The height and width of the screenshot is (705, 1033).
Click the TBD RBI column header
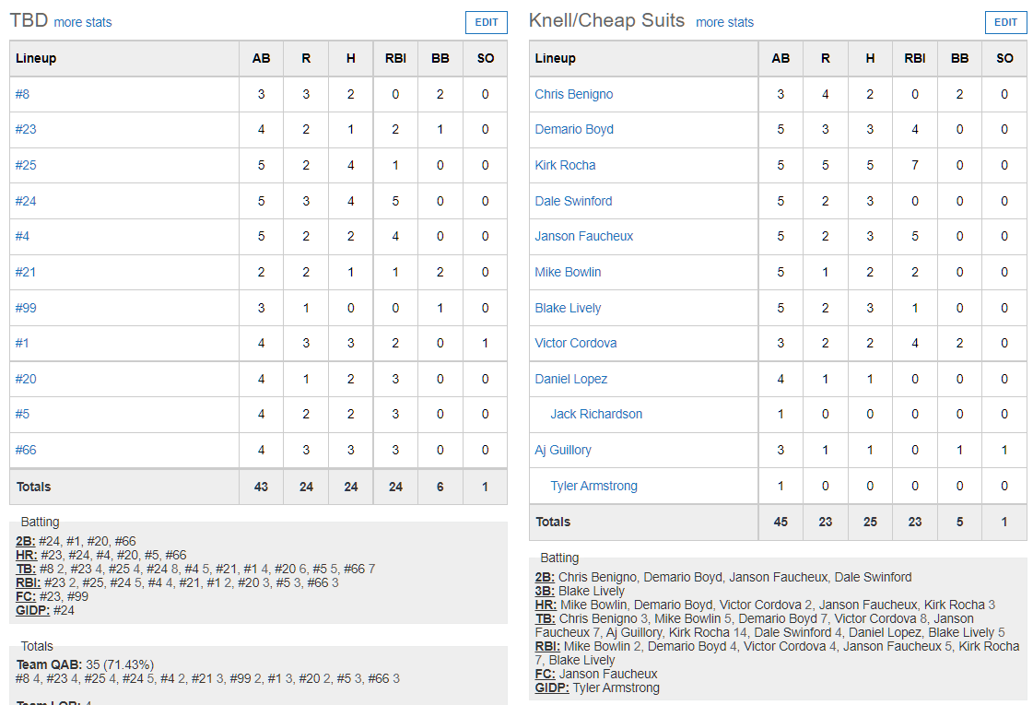coord(395,59)
